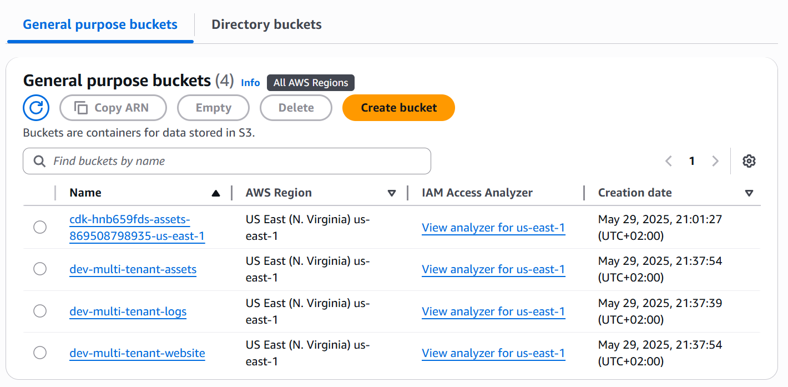Viewport: 788px width, 387px height.
Task: Go to previous page arrow
Action: click(669, 161)
